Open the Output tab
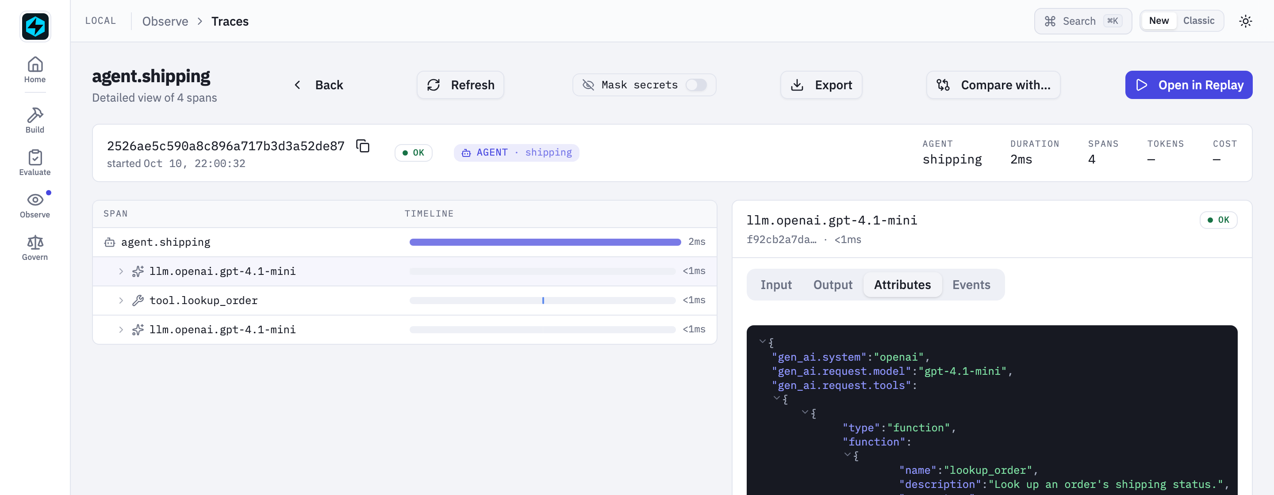 click(x=833, y=285)
